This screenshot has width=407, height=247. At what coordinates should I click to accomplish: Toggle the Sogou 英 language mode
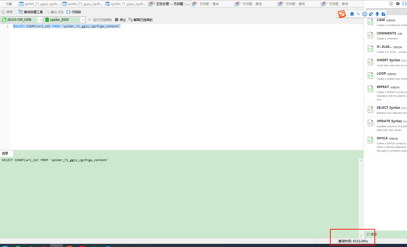pos(352,14)
